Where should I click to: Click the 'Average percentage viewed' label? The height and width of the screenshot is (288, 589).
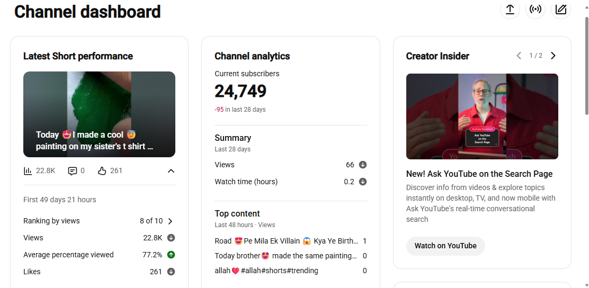(68, 255)
